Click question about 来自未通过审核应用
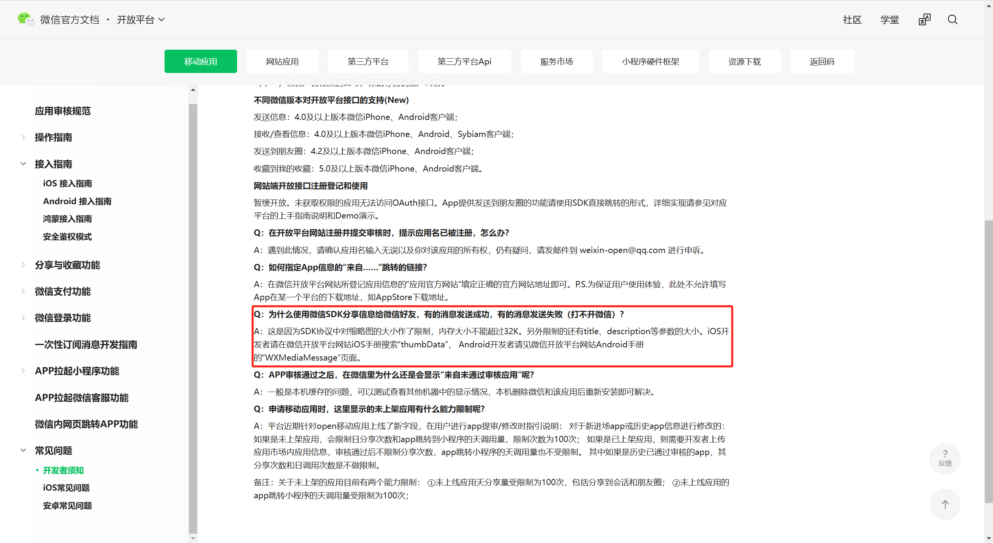The width and height of the screenshot is (993, 543). coord(394,375)
